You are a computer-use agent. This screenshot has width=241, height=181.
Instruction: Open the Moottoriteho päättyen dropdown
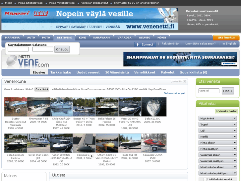tap(217, 173)
